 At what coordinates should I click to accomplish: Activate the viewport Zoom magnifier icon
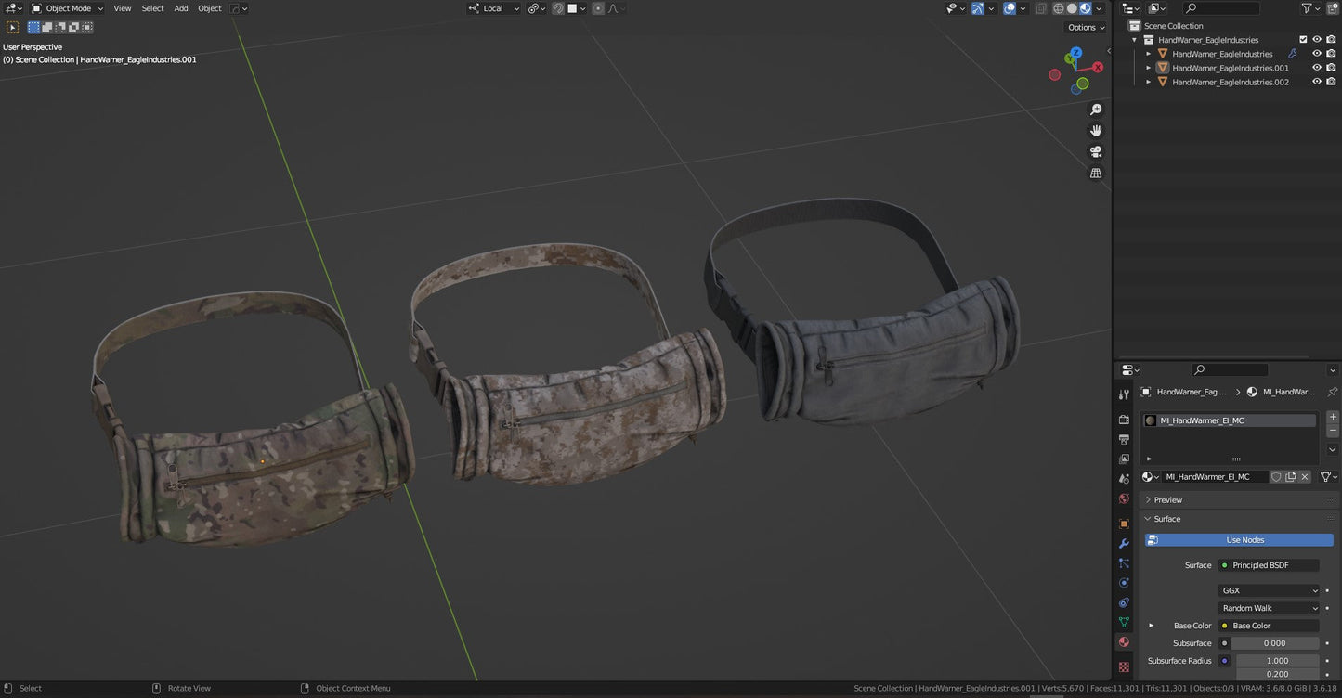(x=1096, y=109)
